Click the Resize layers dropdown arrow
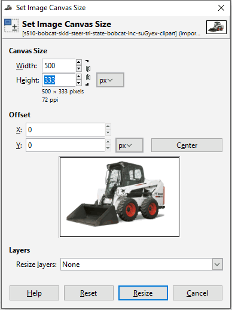Viewport: 232px width, 310px height. [217, 265]
